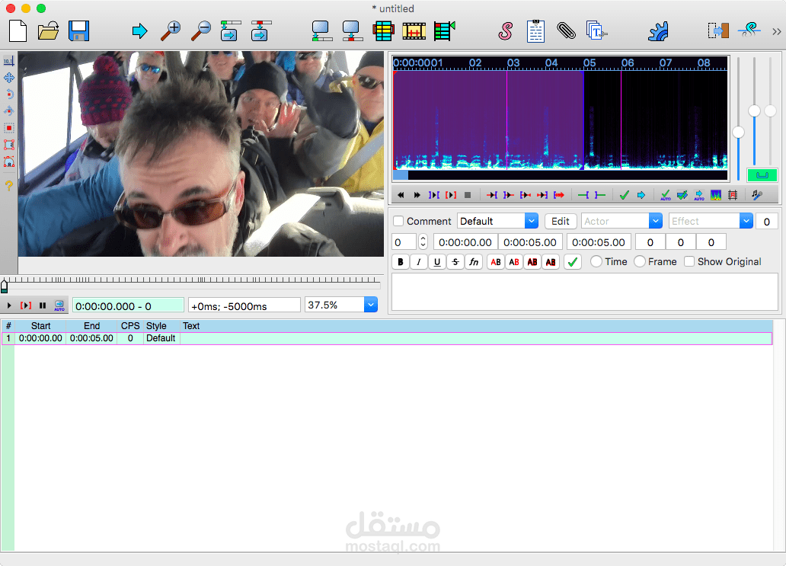Click start time 0:00:00.00 field

(x=465, y=242)
